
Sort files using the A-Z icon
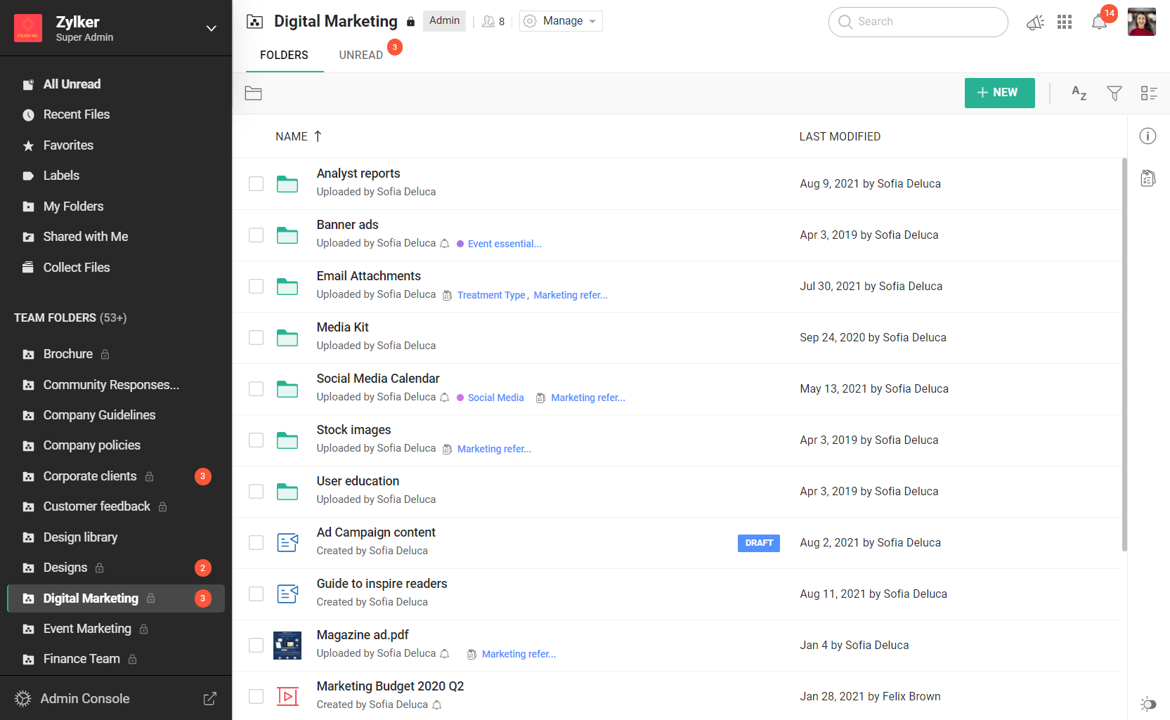pyautogui.click(x=1079, y=93)
